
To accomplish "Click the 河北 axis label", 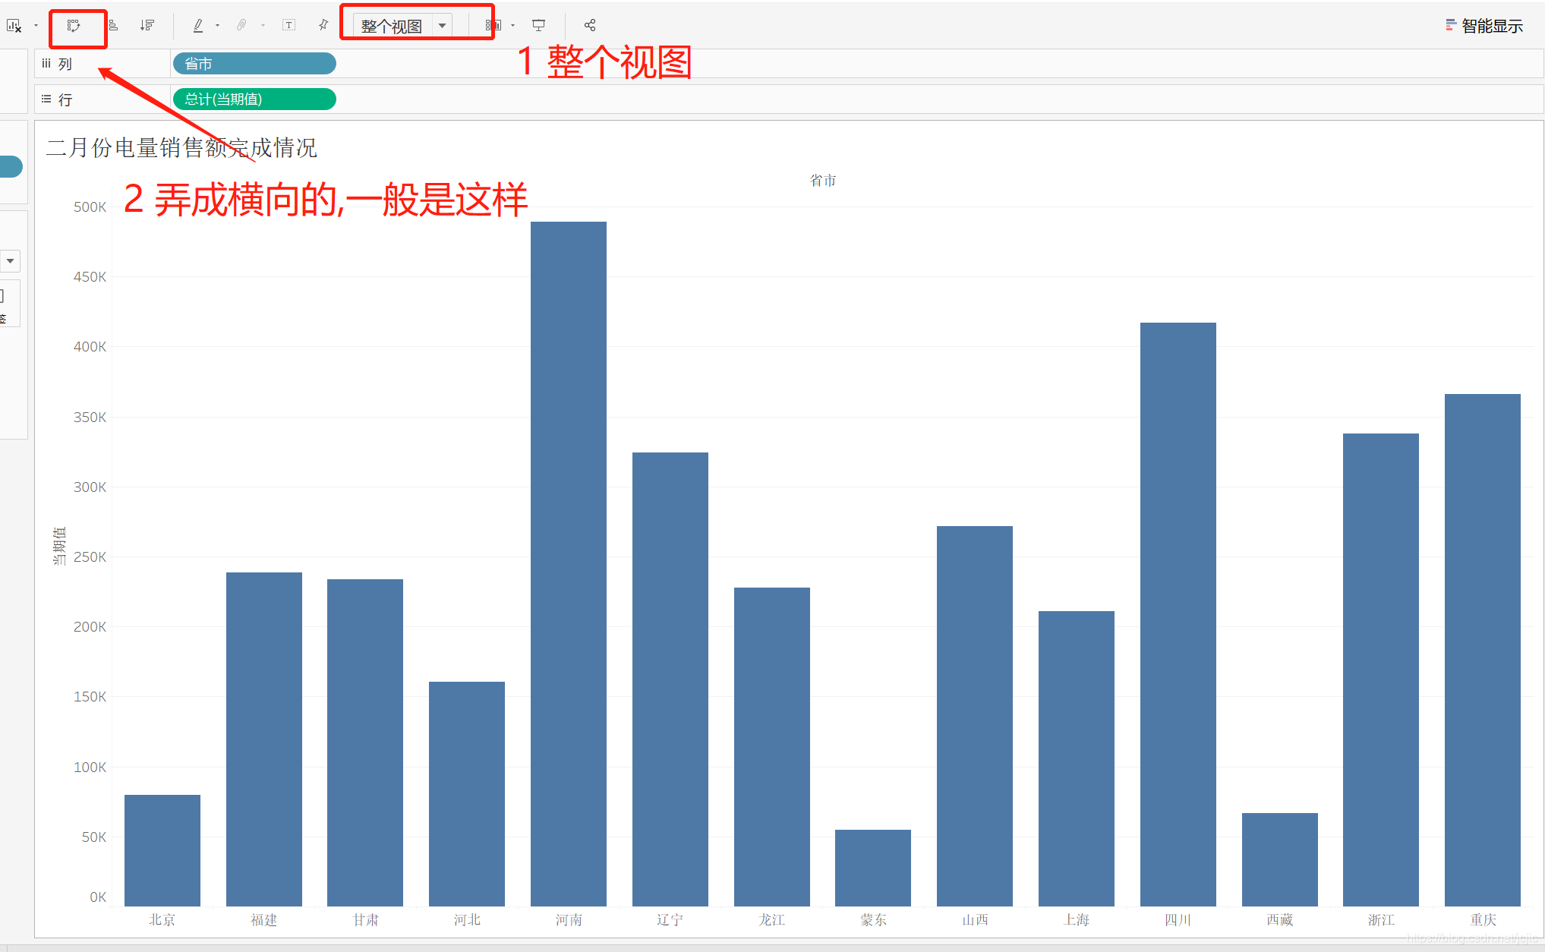I will [467, 920].
